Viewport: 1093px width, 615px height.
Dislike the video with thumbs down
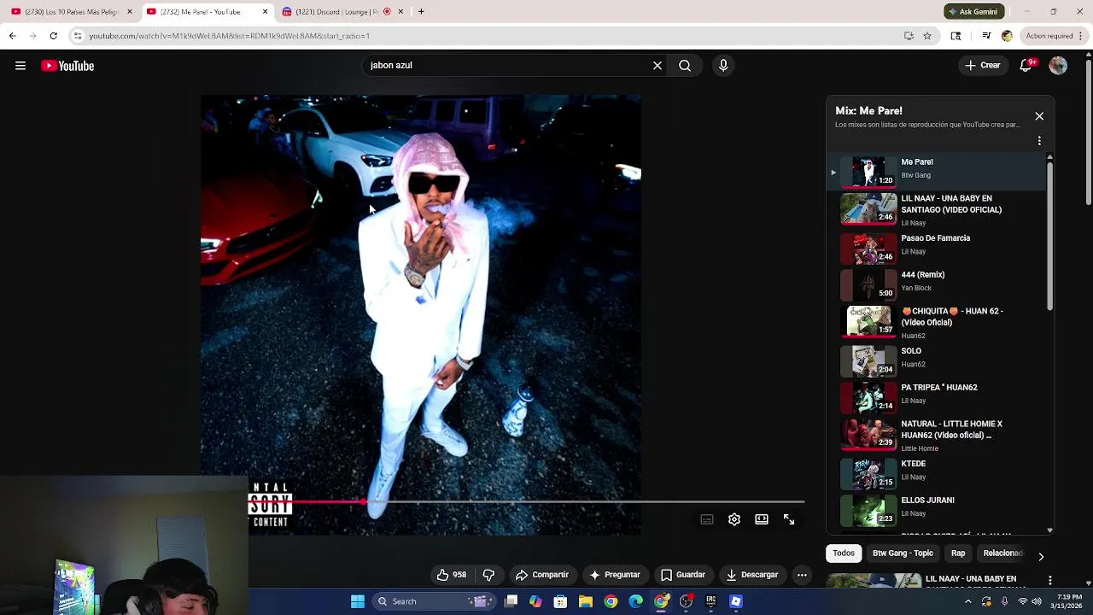click(488, 575)
